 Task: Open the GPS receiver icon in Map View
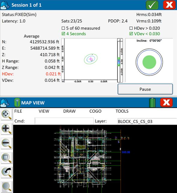click(x=17, y=102)
